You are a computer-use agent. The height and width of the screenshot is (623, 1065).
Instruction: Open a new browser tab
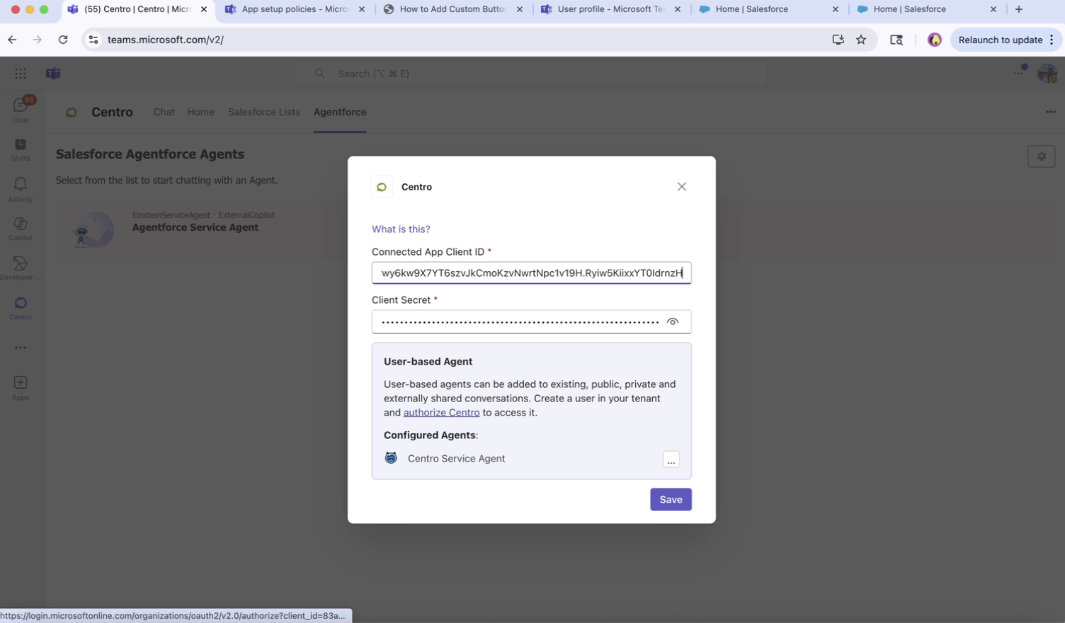[1019, 9]
